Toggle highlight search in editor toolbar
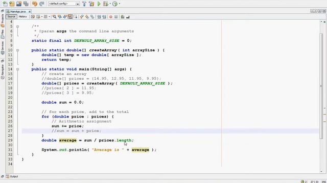This screenshot has height=183, width=327. (71, 17)
